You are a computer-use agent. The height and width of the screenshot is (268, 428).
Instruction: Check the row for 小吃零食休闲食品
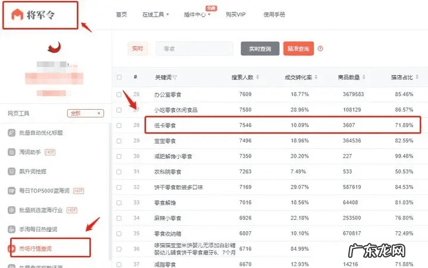point(119,110)
